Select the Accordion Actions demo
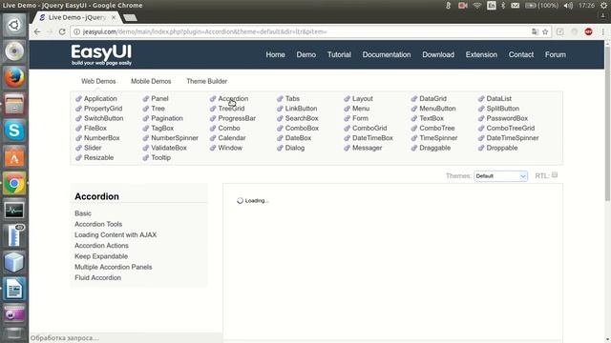The image size is (611, 343). click(101, 246)
